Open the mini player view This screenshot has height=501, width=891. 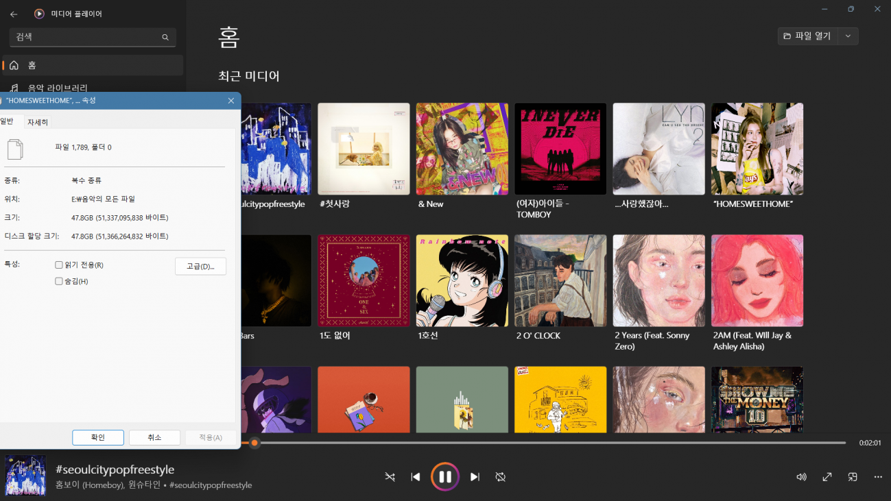(853, 477)
